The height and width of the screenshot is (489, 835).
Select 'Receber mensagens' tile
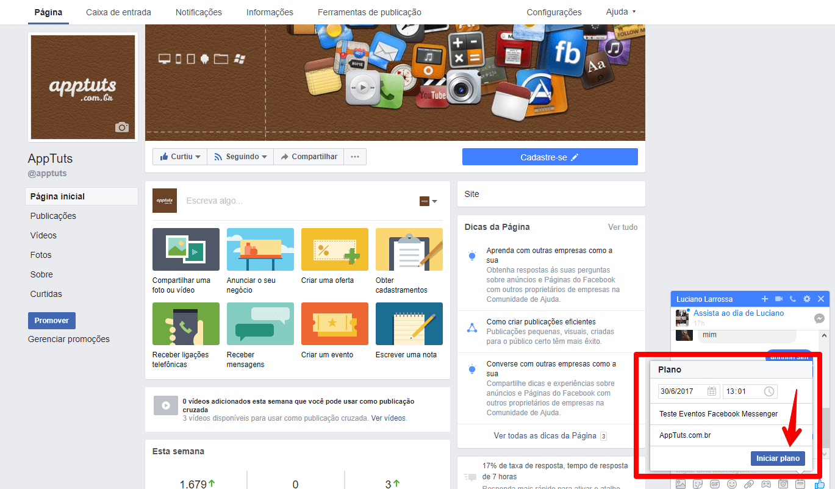(x=260, y=336)
